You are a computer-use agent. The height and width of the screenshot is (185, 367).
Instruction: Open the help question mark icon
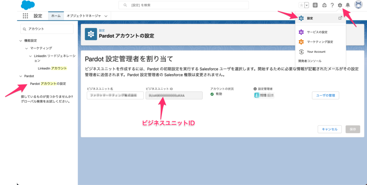332,5
